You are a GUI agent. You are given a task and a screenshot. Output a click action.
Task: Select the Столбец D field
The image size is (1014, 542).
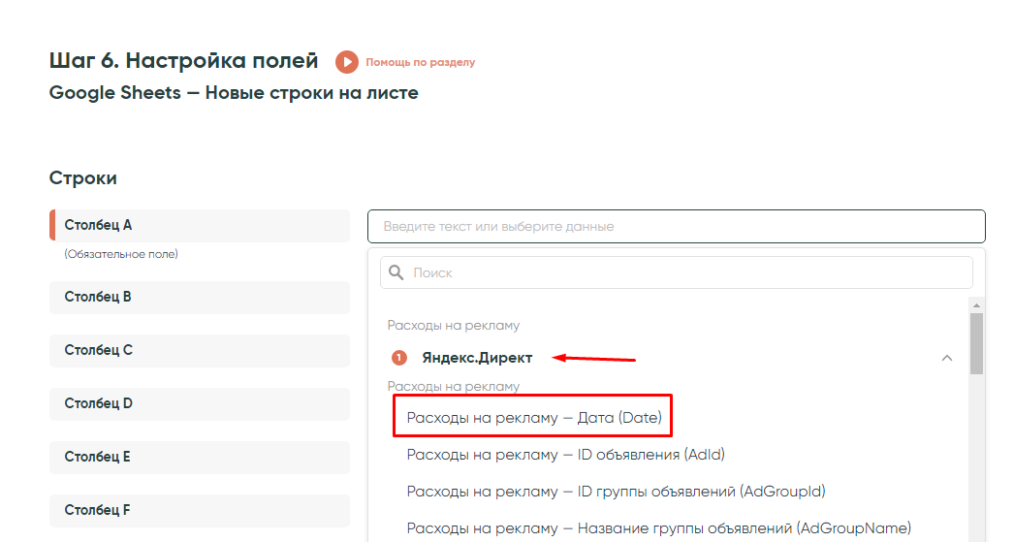200,403
